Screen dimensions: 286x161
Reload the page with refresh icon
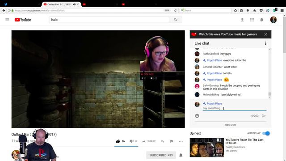click(x=175, y=10)
